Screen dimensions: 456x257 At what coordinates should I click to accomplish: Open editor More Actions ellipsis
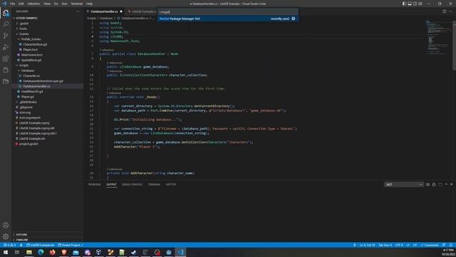[450, 11]
